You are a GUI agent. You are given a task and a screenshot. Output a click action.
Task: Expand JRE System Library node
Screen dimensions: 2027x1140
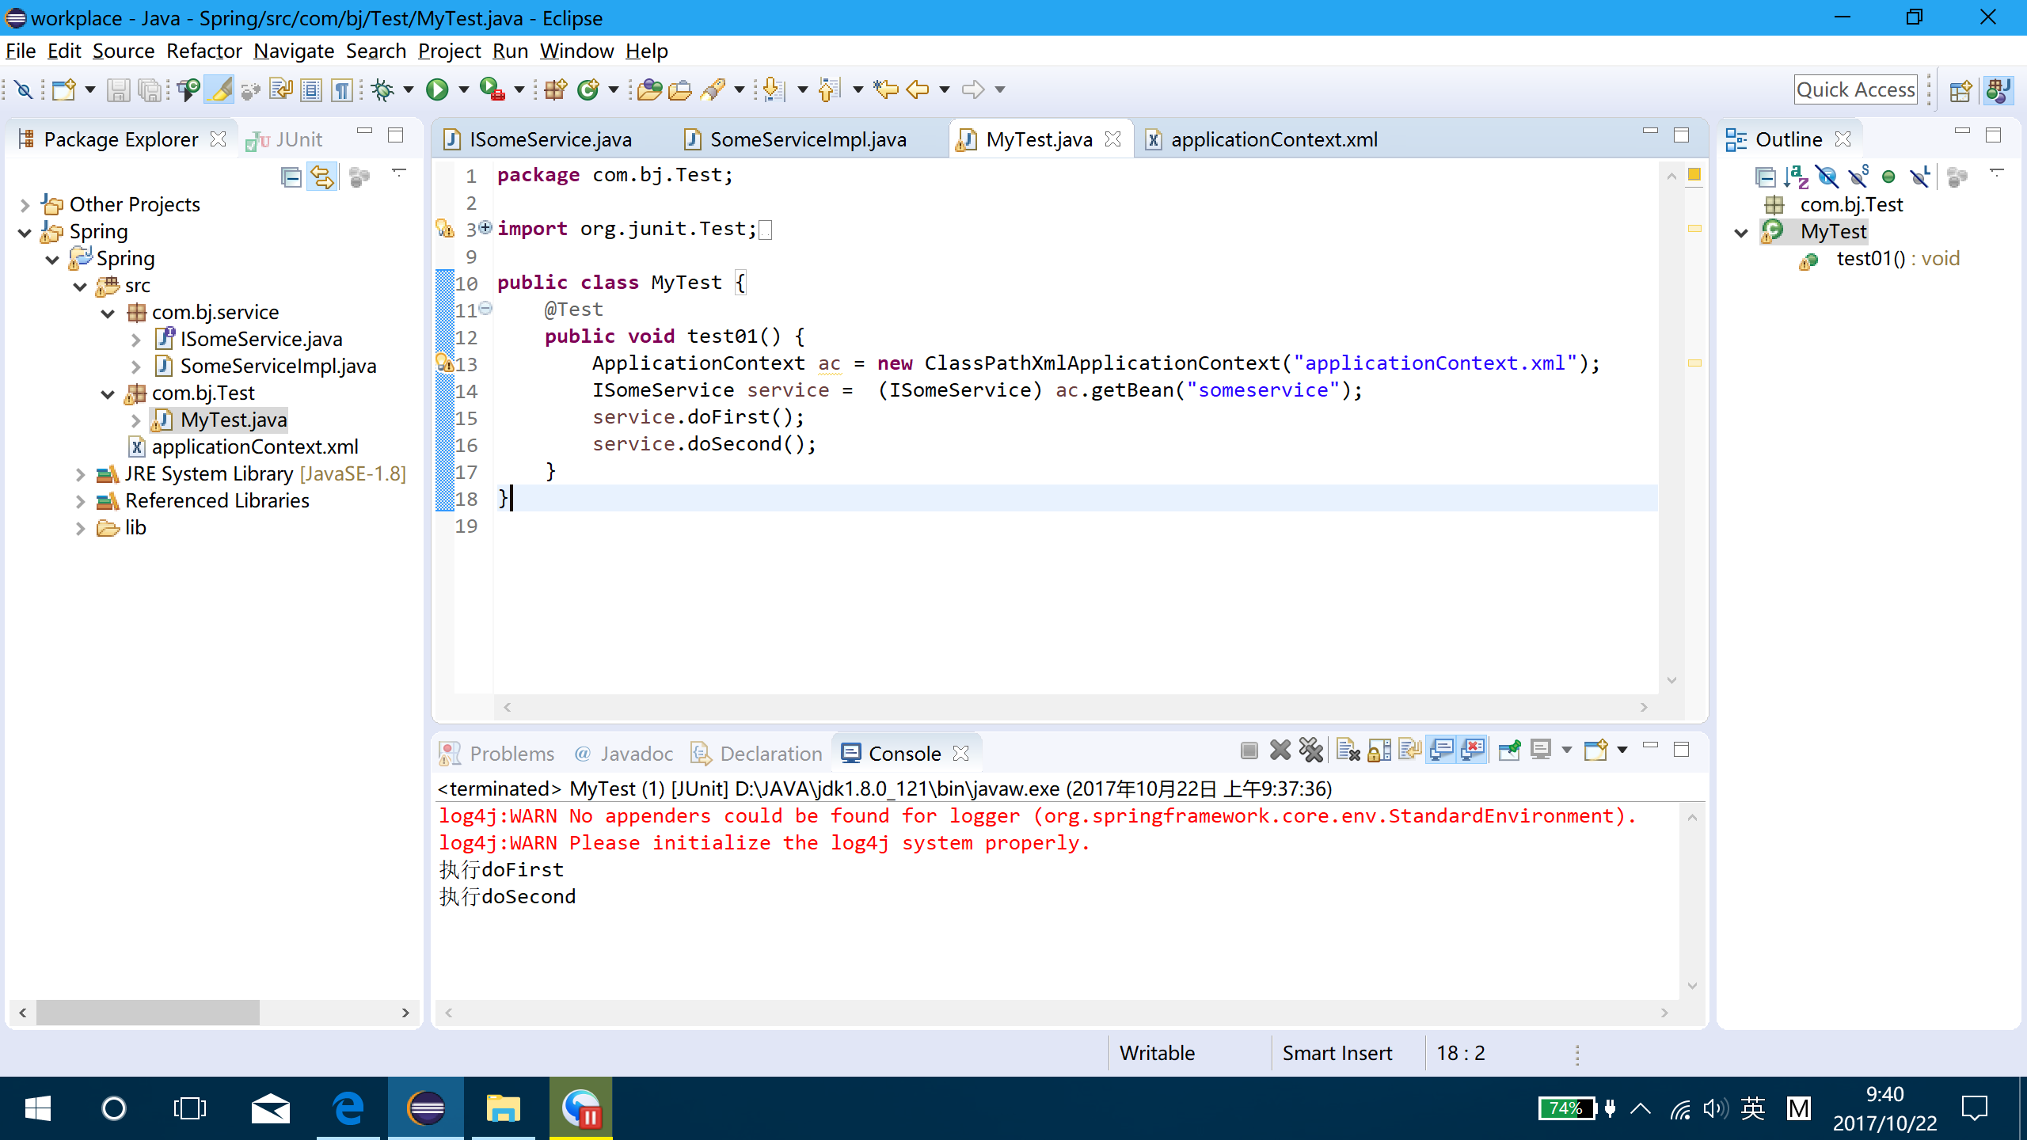80,474
